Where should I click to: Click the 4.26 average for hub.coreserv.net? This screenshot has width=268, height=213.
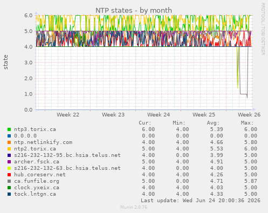coord(217,175)
